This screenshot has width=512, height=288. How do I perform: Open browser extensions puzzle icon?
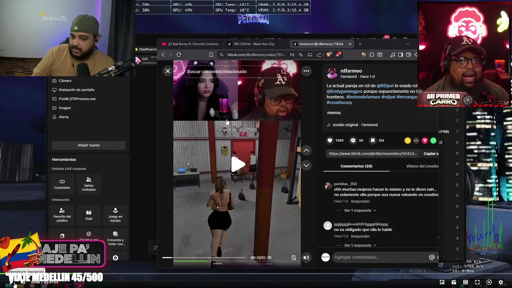click(x=372, y=55)
